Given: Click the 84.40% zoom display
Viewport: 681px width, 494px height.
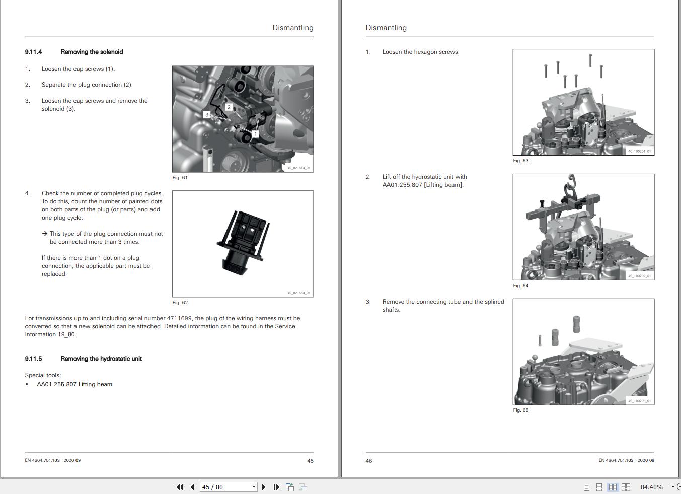Looking at the screenshot, I should click(x=652, y=487).
